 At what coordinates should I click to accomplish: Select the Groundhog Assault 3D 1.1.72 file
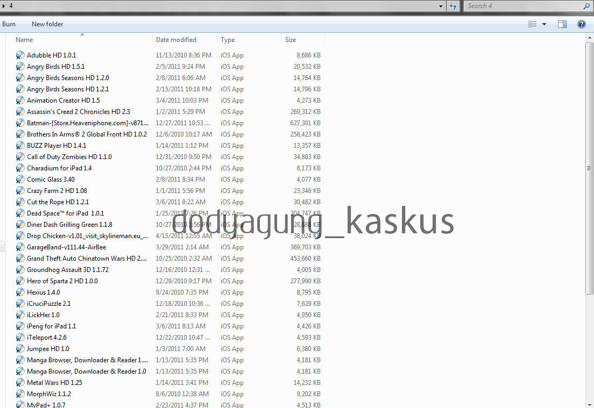coord(68,270)
